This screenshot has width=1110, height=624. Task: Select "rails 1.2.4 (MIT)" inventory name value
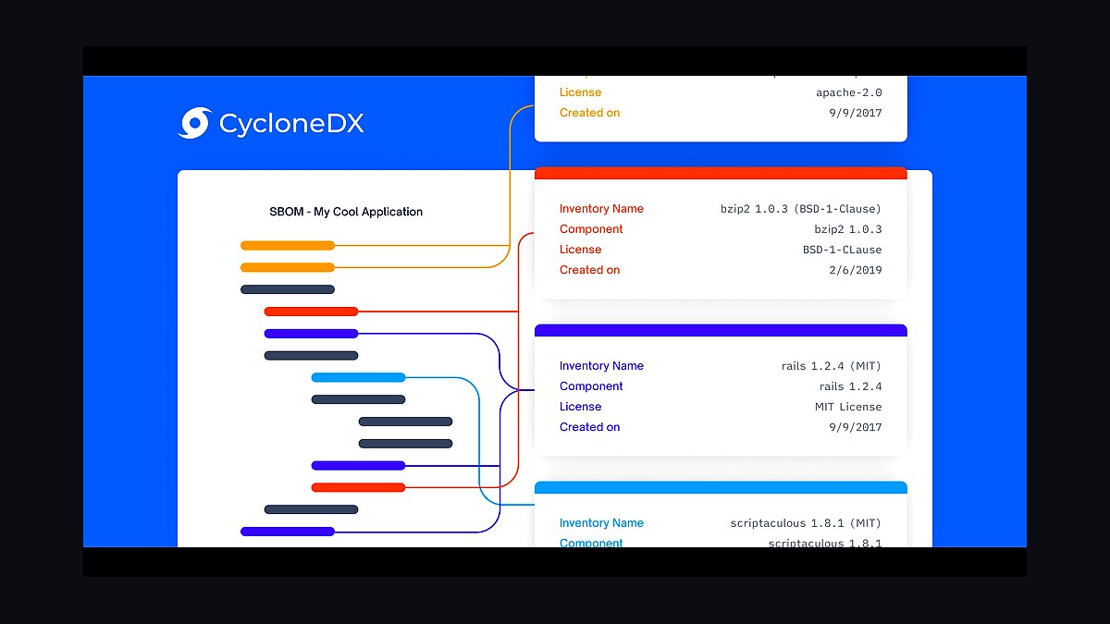pyautogui.click(x=832, y=366)
